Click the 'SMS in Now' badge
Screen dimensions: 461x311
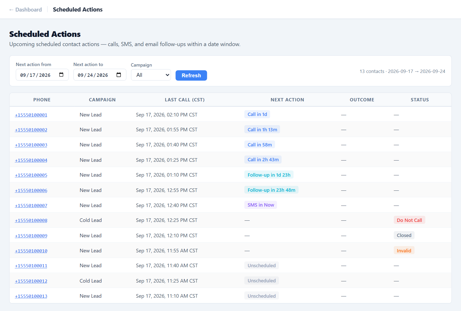[261, 205]
